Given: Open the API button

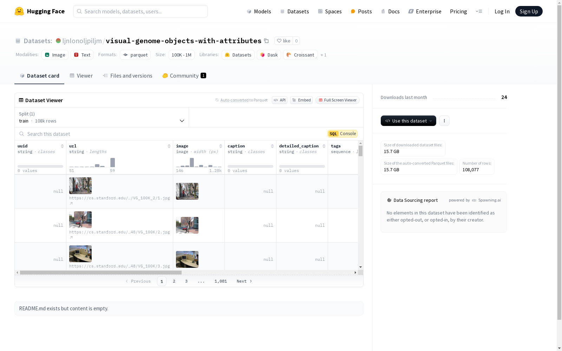Looking at the screenshot, I should pyautogui.click(x=280, y=100).
